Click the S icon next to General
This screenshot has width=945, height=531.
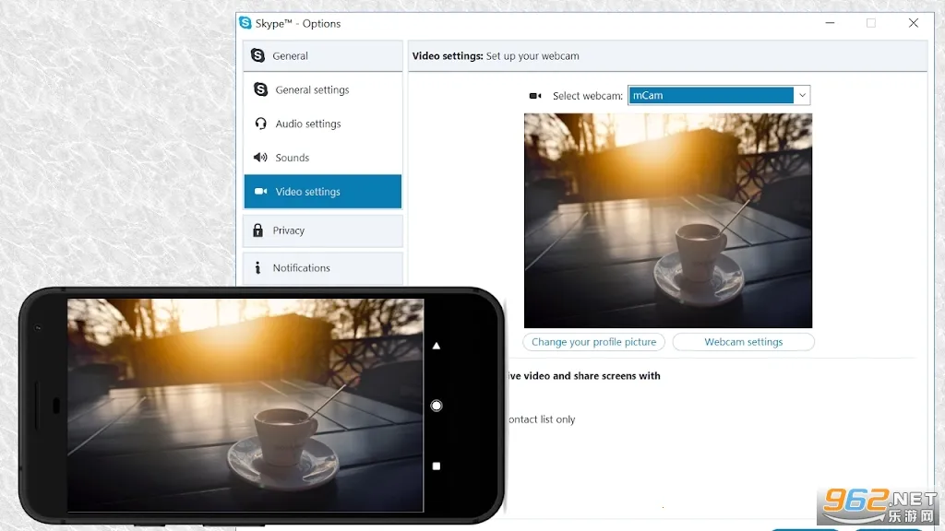(259, 55)
